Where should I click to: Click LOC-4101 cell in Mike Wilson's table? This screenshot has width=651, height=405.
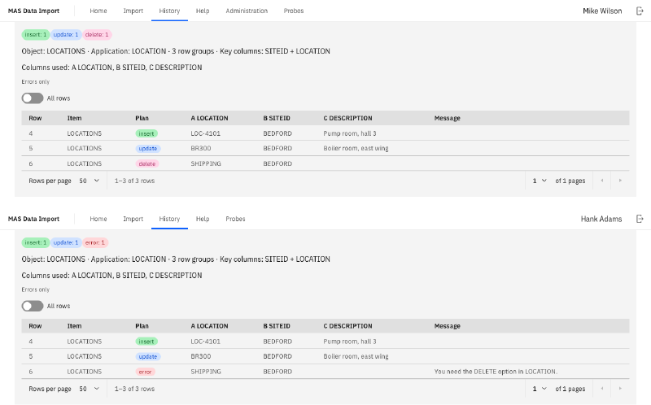pos(206,133)
